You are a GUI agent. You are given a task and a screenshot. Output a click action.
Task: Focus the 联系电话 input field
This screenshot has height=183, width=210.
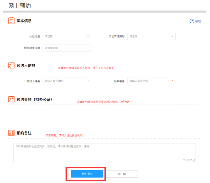(149, 81)
